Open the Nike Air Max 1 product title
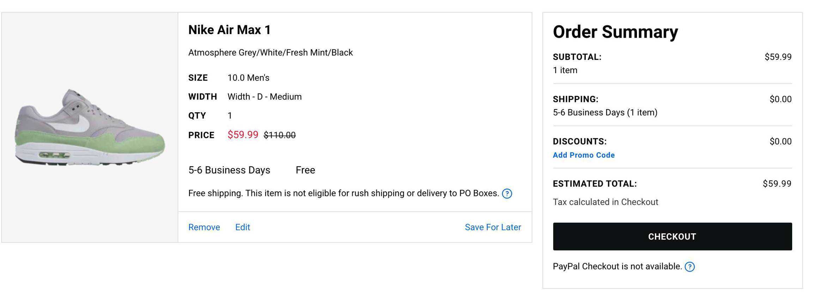 pyautogui.click(x=230, y=30)
